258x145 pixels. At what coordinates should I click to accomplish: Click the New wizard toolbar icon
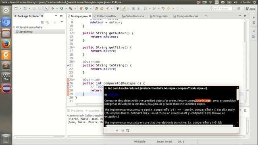coord(16,8)
